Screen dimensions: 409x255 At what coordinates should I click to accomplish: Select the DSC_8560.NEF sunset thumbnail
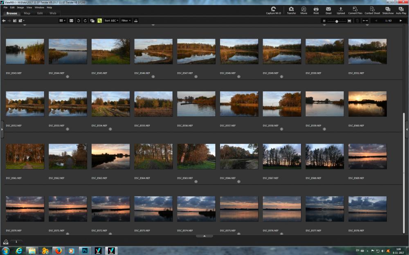click(x=368, y=104)
